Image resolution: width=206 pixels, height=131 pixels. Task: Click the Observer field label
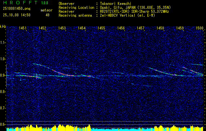click(66, 4)
